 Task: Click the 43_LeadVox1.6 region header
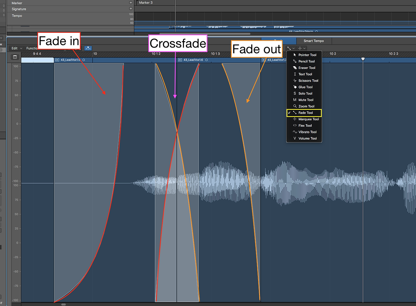point(219,60)
